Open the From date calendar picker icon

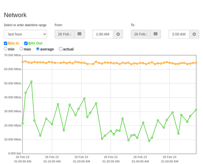pos(79,34)
